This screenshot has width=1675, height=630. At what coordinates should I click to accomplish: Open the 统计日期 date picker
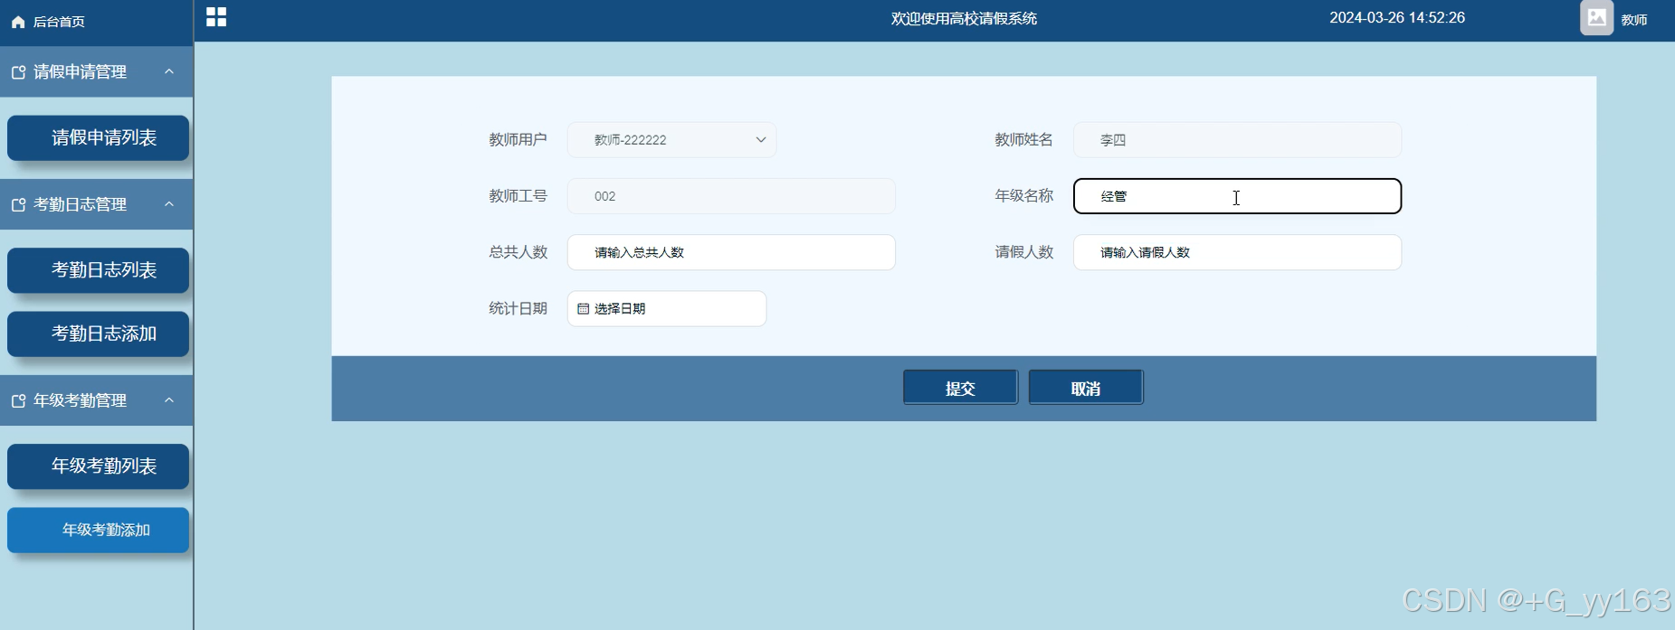667,308
